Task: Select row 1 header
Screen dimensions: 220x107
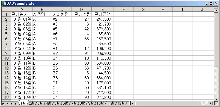Action: [6, 14]
